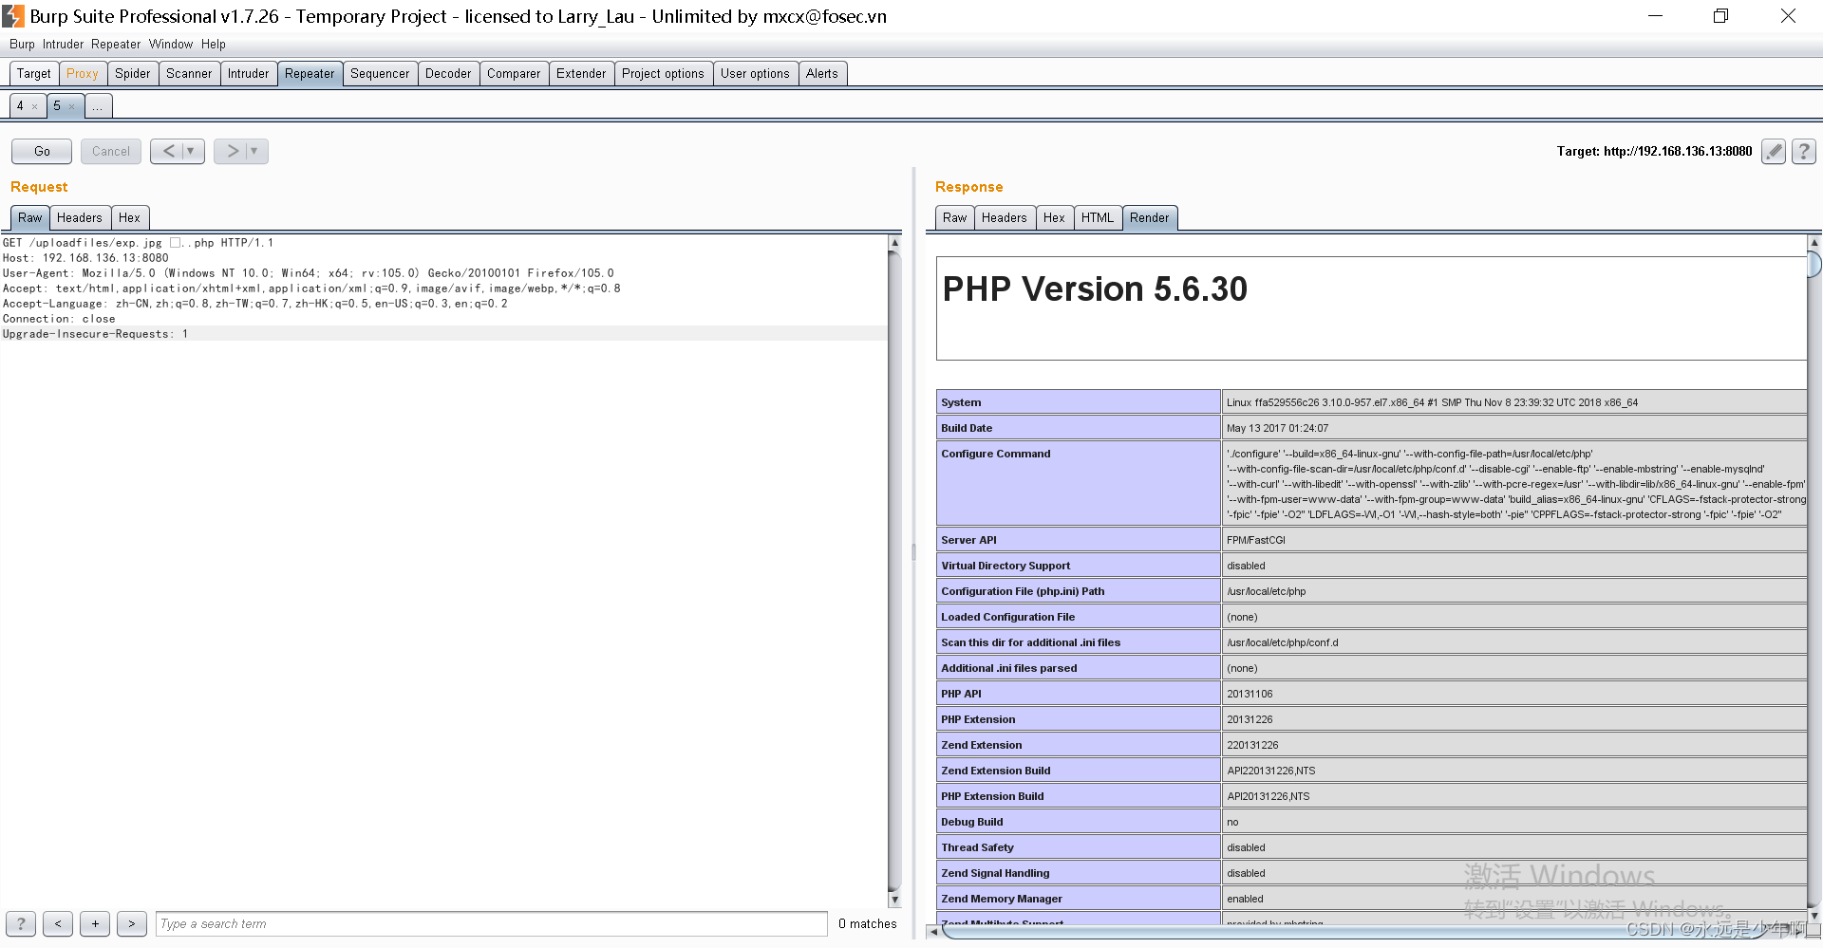The image size is (1823, 948).
Task: Click the Connection: close header line
Action: point(59,319)
